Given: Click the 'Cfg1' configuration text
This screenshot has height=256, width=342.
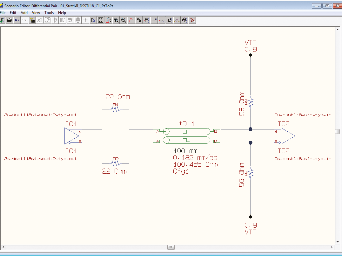Looking at the screenshot, I should (x=181, y=171).
